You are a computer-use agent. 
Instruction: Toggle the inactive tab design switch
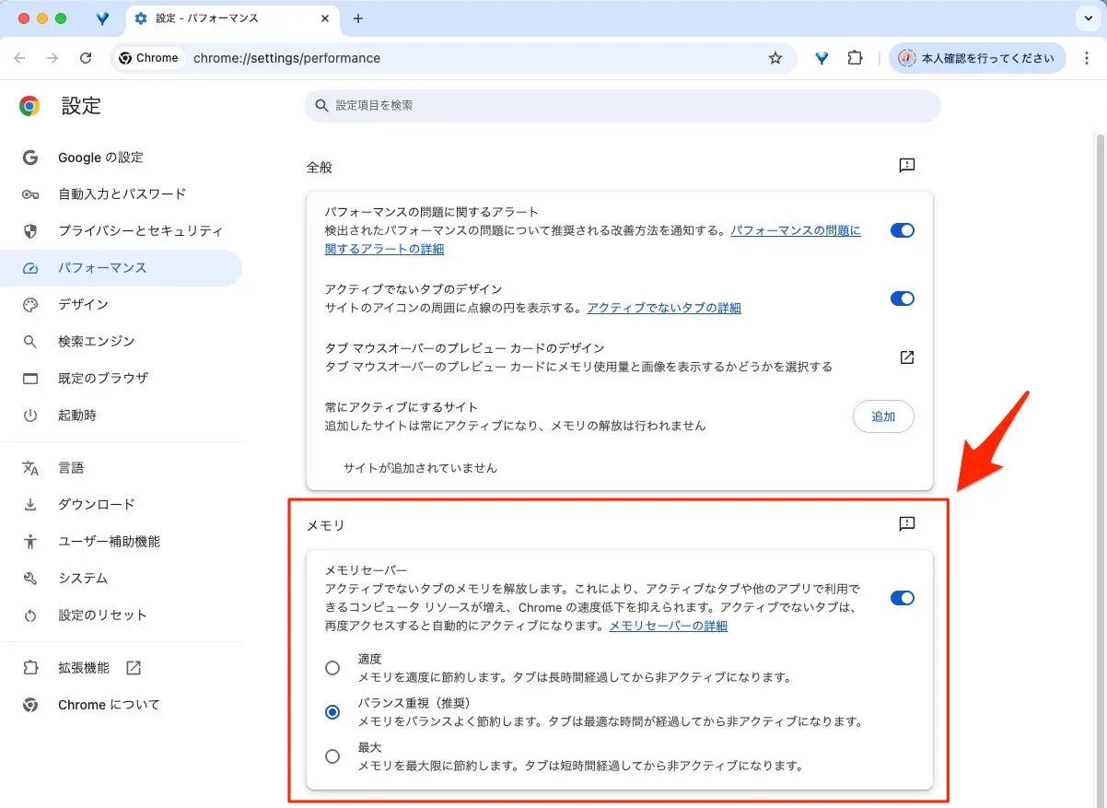click(x=902, y=299)
